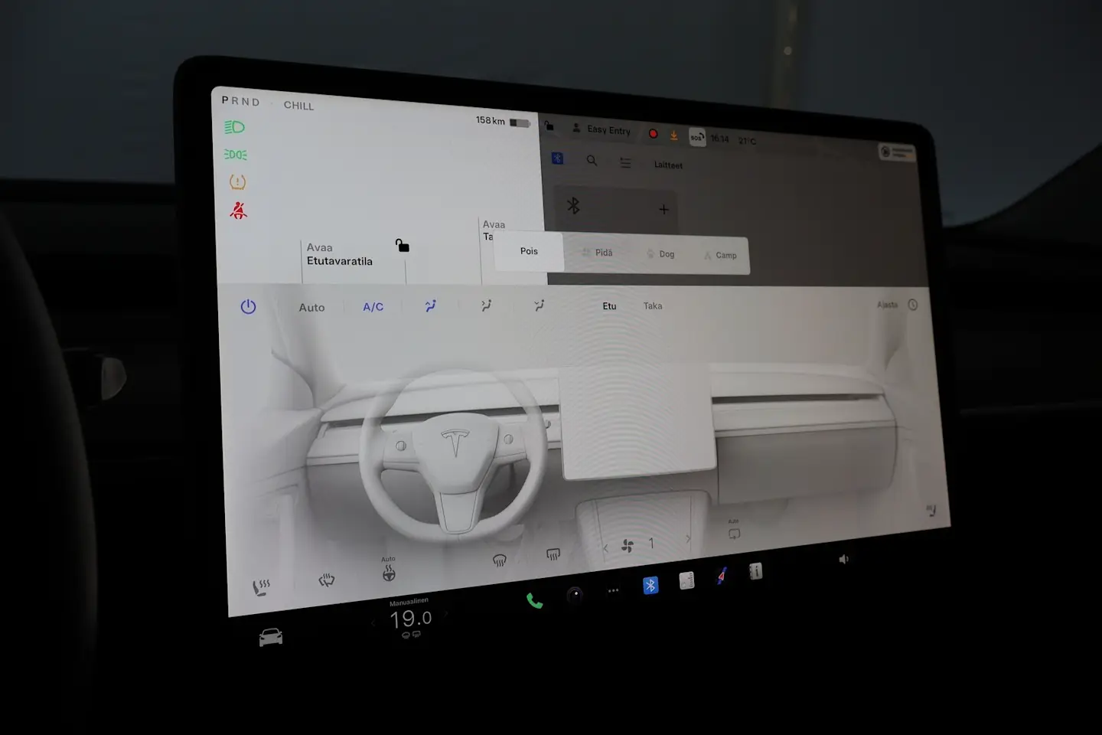This screenshot has width=1102, height=735.
Task: Toggle the Auto air recirculation icon
Action: [734, 531]
